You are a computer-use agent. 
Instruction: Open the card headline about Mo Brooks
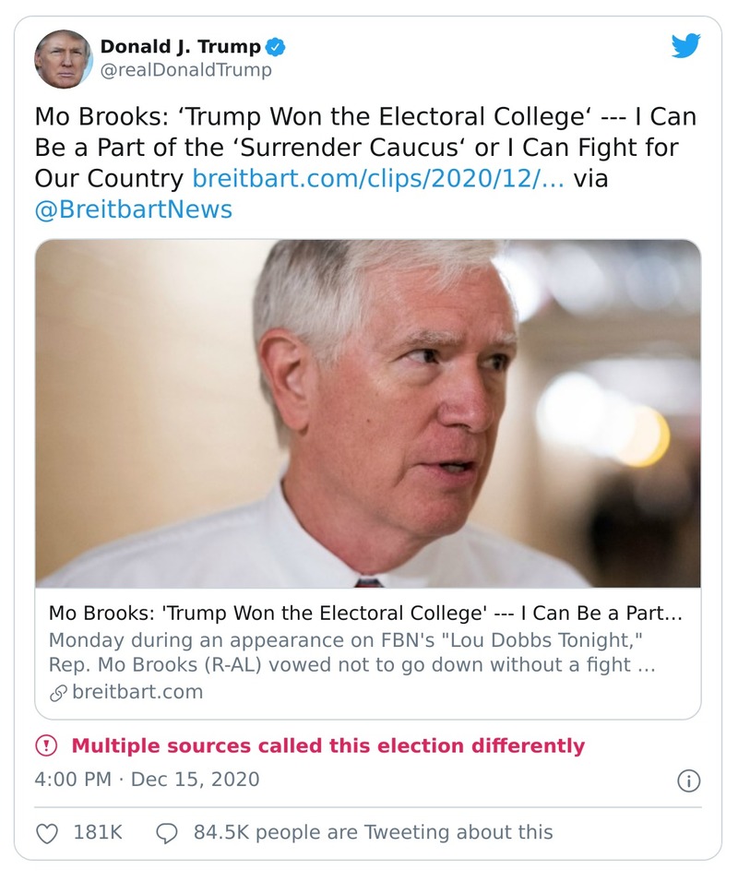click(x=365, y=614)
